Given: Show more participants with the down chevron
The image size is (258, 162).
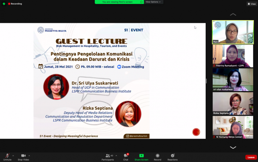Looking at the screenshot, I should tap(233, 147).
